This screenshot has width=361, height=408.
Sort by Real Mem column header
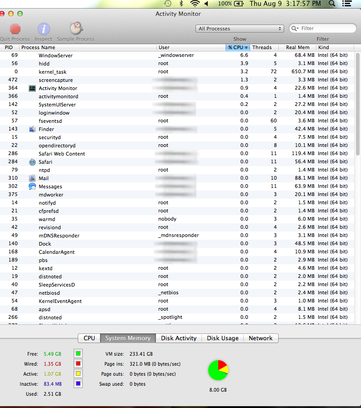click(x=297, y=47)
